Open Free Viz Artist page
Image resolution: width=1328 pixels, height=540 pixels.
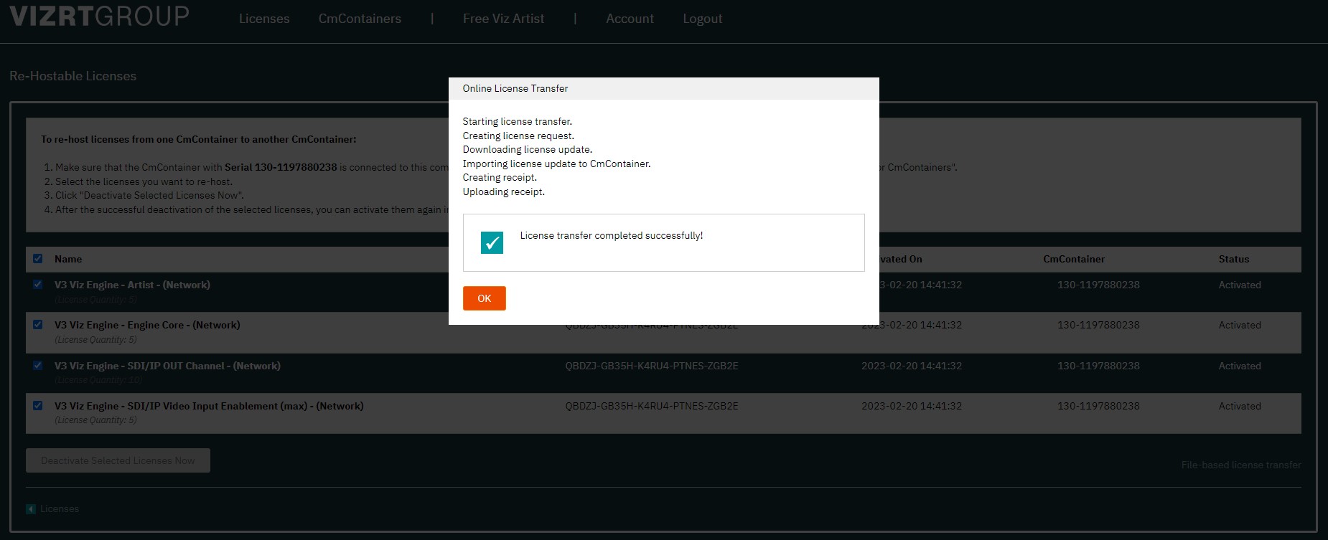503,19
